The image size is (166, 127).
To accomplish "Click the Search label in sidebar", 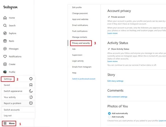I will 12,26.
